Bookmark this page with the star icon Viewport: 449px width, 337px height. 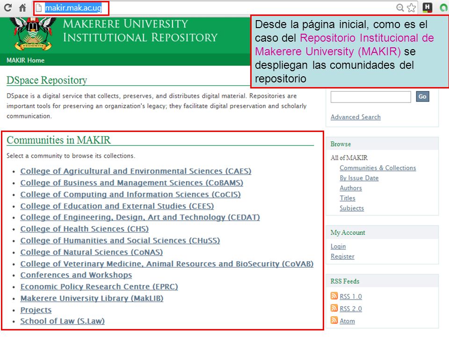412,8
